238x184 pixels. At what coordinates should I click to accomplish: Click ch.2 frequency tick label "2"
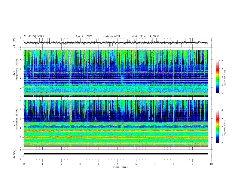tap(21, 137)
